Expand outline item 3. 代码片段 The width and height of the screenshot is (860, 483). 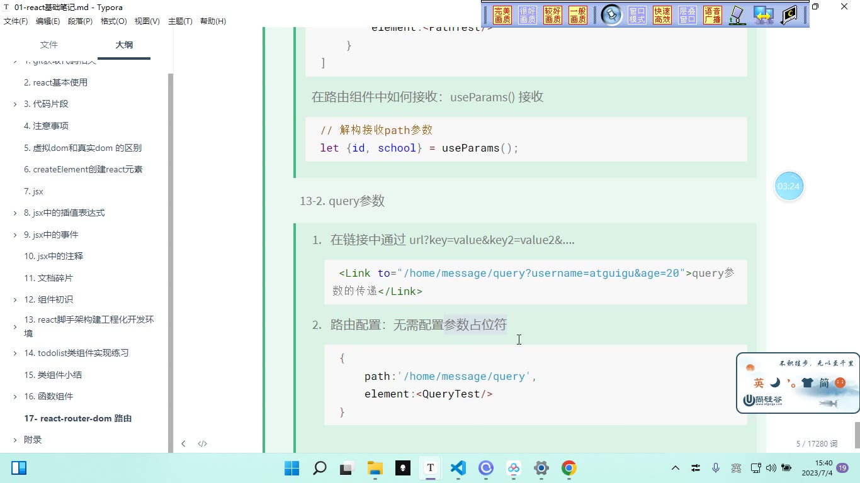pos(15,104)
